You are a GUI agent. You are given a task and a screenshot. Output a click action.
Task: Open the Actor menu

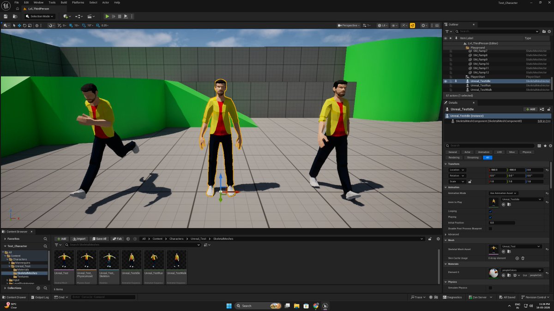[105, 2]
